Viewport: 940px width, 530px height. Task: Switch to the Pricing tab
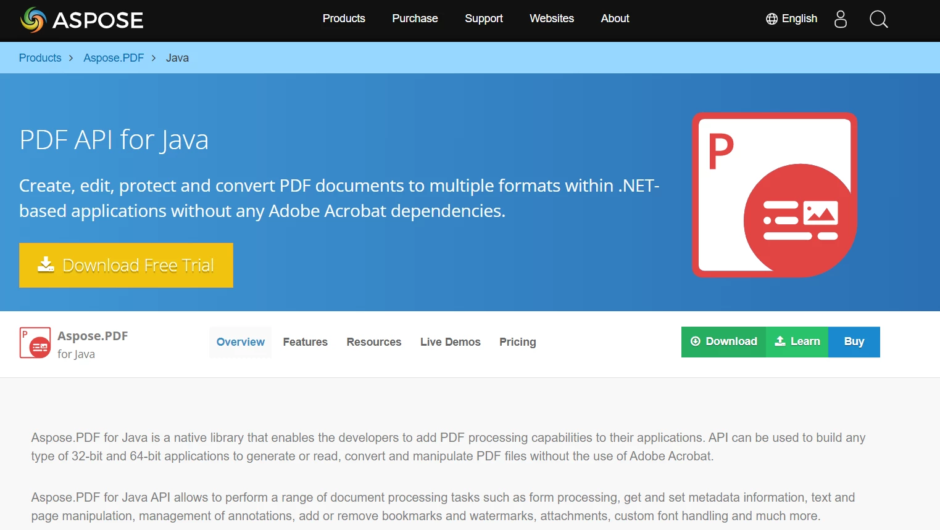coord(517,342)
